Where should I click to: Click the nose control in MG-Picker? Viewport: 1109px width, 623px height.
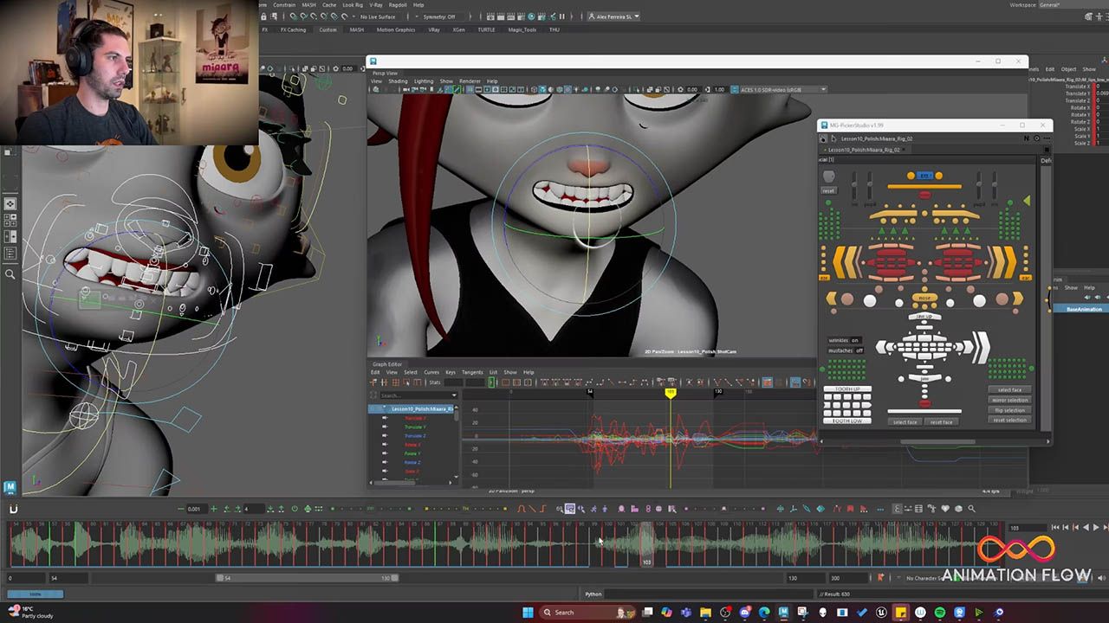pos(924,298)
